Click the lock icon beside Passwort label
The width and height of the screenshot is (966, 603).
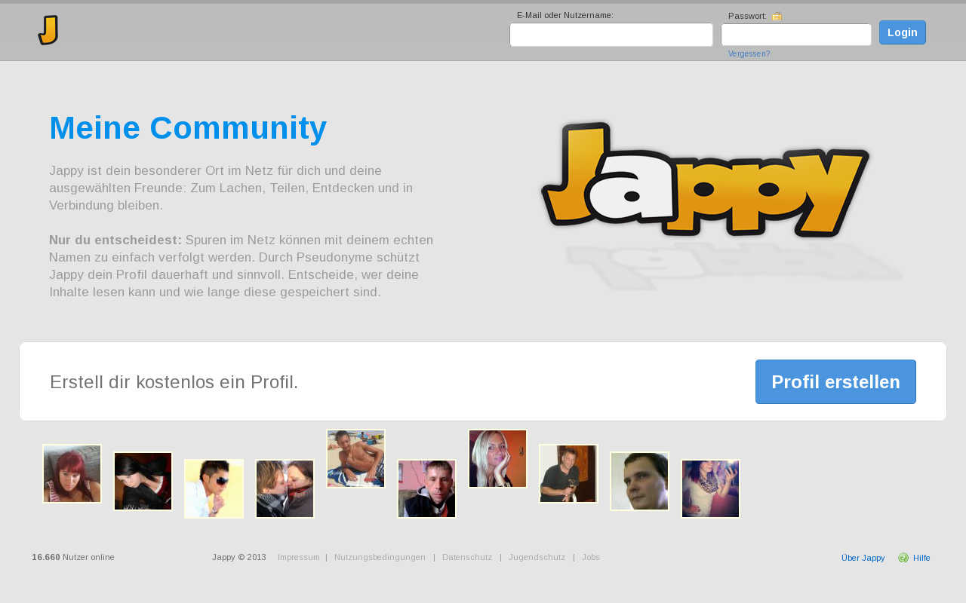click(777, 16)
